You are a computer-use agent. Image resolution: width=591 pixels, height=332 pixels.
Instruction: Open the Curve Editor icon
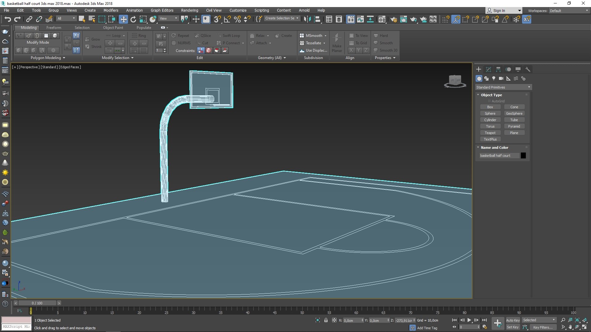point(360,19)
